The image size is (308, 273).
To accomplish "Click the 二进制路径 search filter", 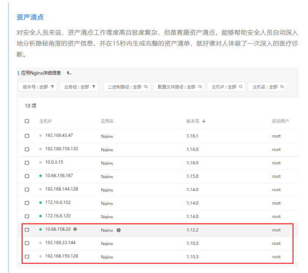I will click(127, 87).
